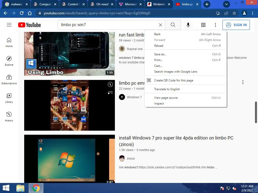The width and height of the screenshot is (258, 193).
Task: Select Cast... in the context menu
Action: click(x=185, y=66)
